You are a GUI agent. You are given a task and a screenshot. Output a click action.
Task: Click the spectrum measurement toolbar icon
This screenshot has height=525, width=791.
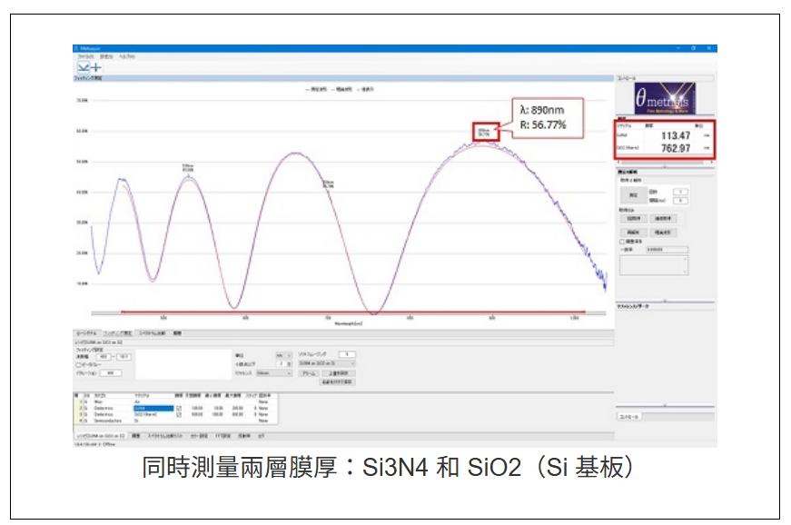click(x=83, y=67)
